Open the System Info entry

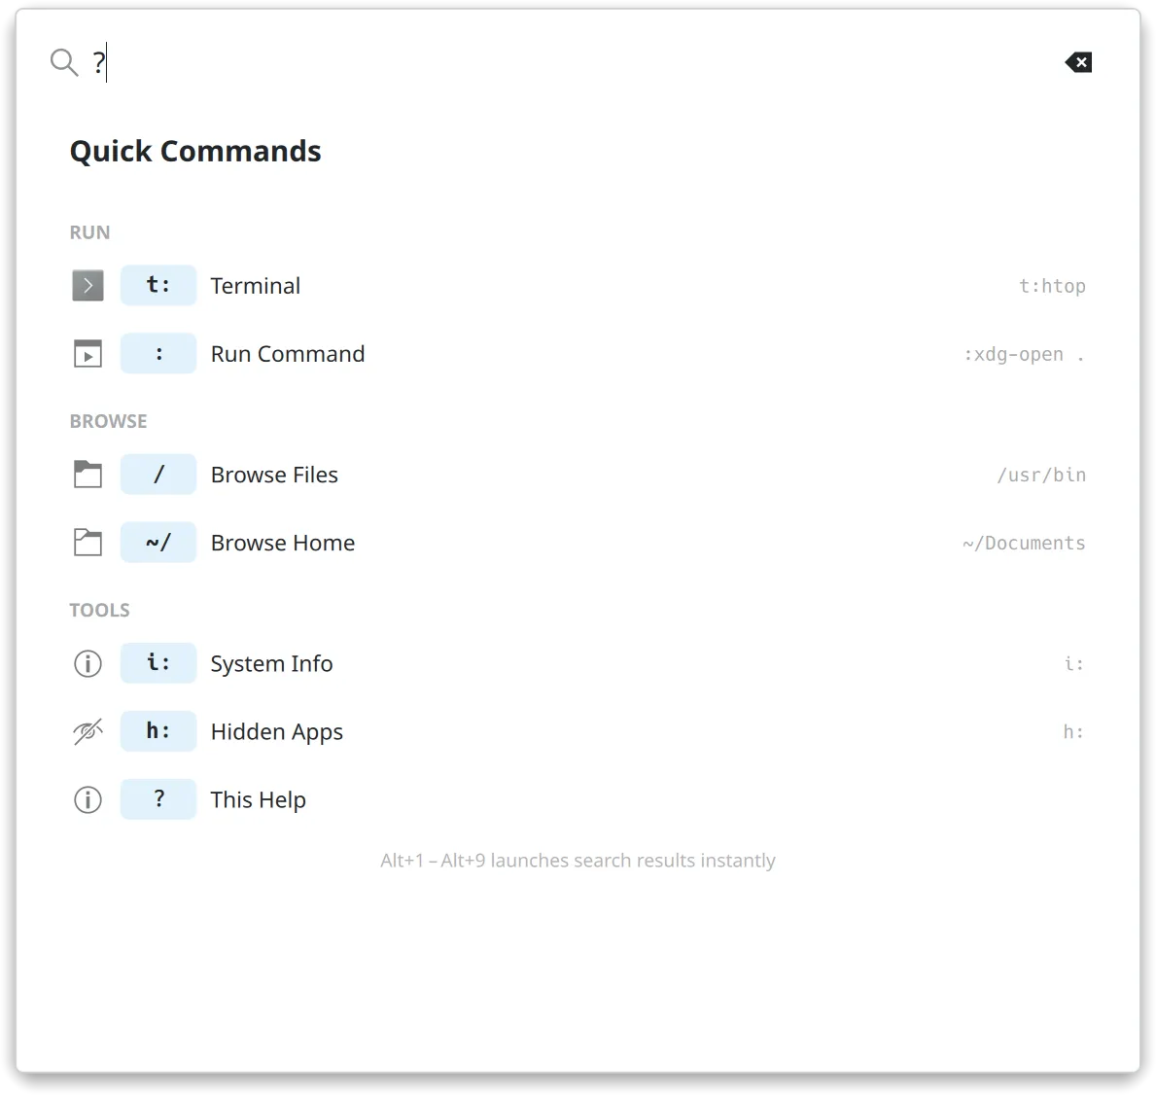[x=578, y=663]
